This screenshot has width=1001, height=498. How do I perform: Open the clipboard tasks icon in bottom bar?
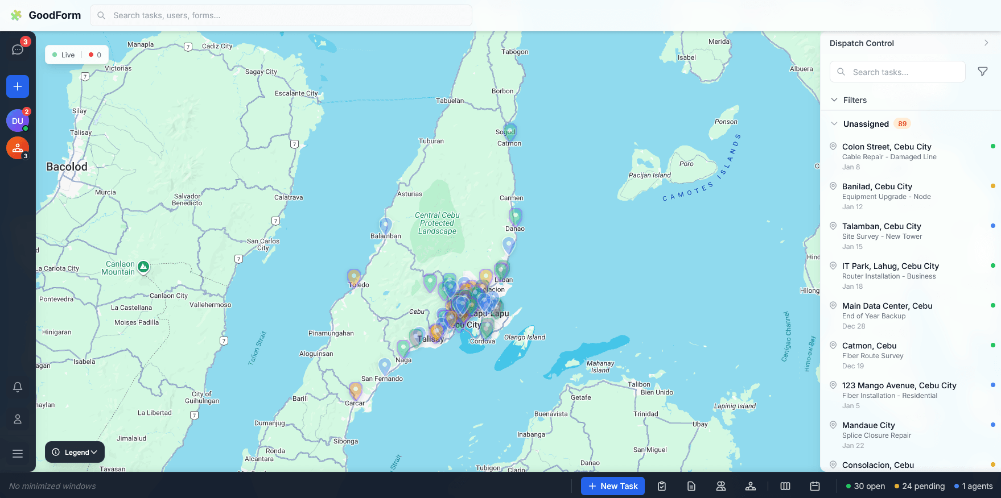tap(662, 486)
